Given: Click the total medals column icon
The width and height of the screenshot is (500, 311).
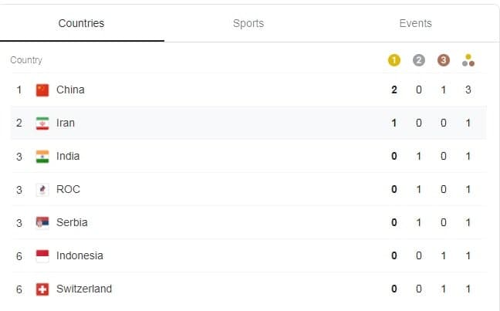Looking at the screenshot, I should pyautogui.click(x=468, y=60).
